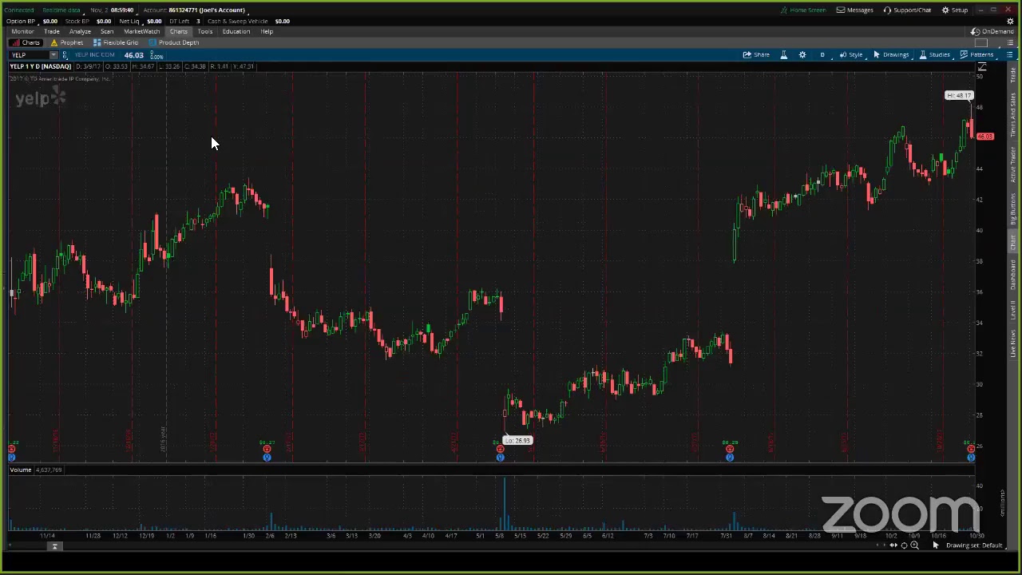Open the Flexible Grid sub-tab
The height and width of the screenshot is (575, 1022).
click(x=116, y=43)
